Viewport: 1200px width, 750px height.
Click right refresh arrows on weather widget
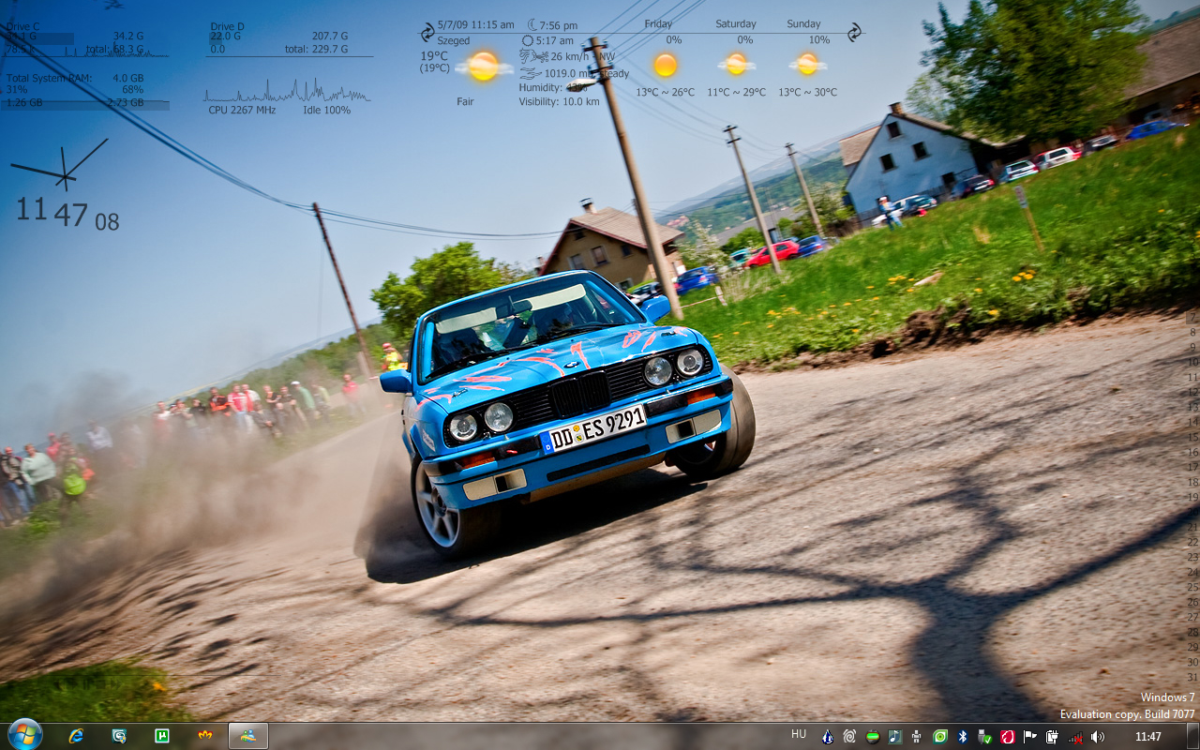854,32
